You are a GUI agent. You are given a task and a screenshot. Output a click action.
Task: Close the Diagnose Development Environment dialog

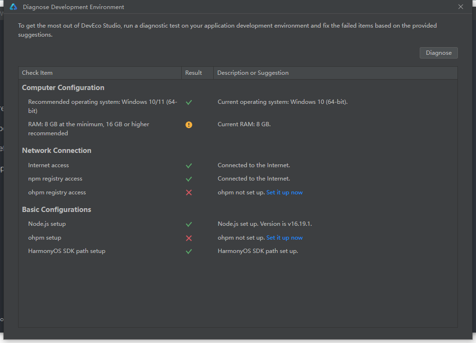(461, 7)
